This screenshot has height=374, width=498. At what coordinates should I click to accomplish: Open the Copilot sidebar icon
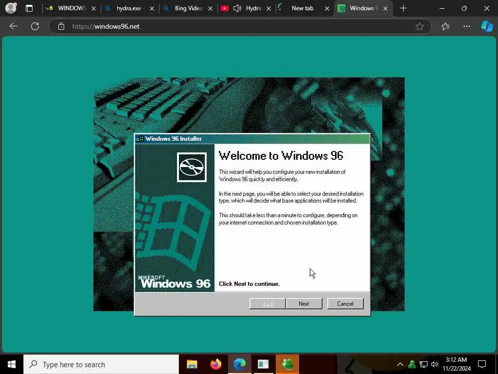[487, 26]
